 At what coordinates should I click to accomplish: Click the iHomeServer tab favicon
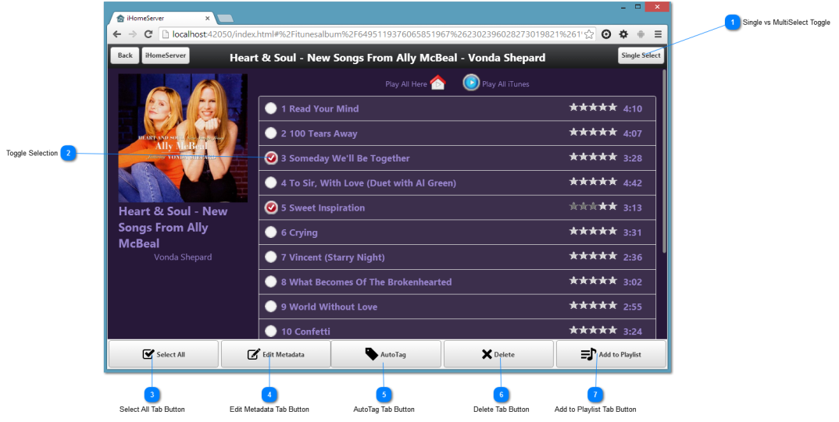click(x=120, y=18)
